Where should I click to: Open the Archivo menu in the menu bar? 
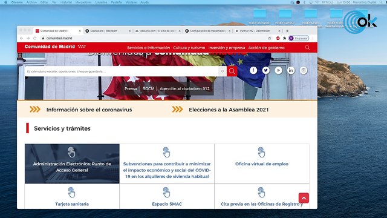point(31,2)
